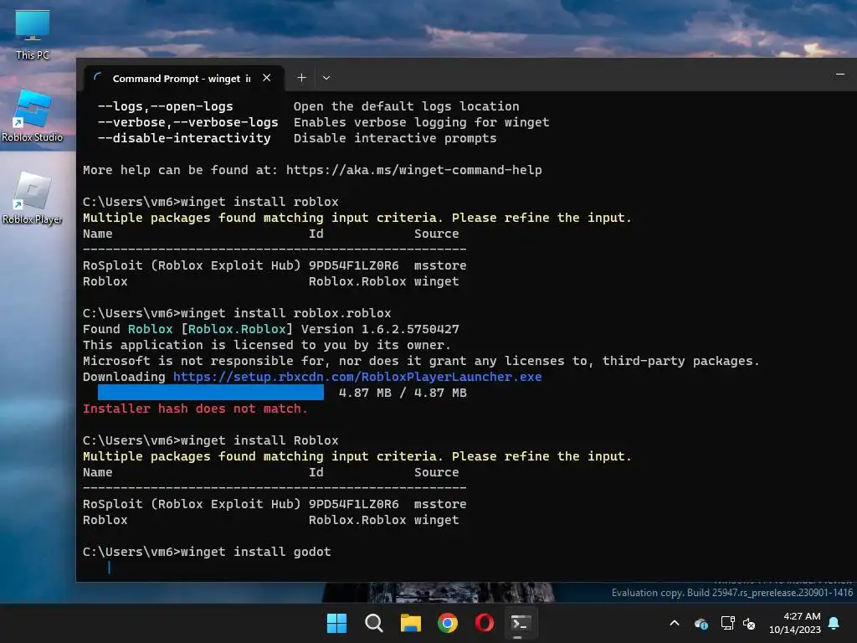This screenshot has height=643, width=857.
Task: Show hidden system tray icons
Action: (675, 623)
